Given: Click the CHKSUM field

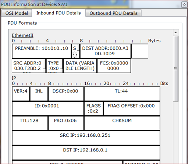Looking at the screenshot, I should 122,123.
